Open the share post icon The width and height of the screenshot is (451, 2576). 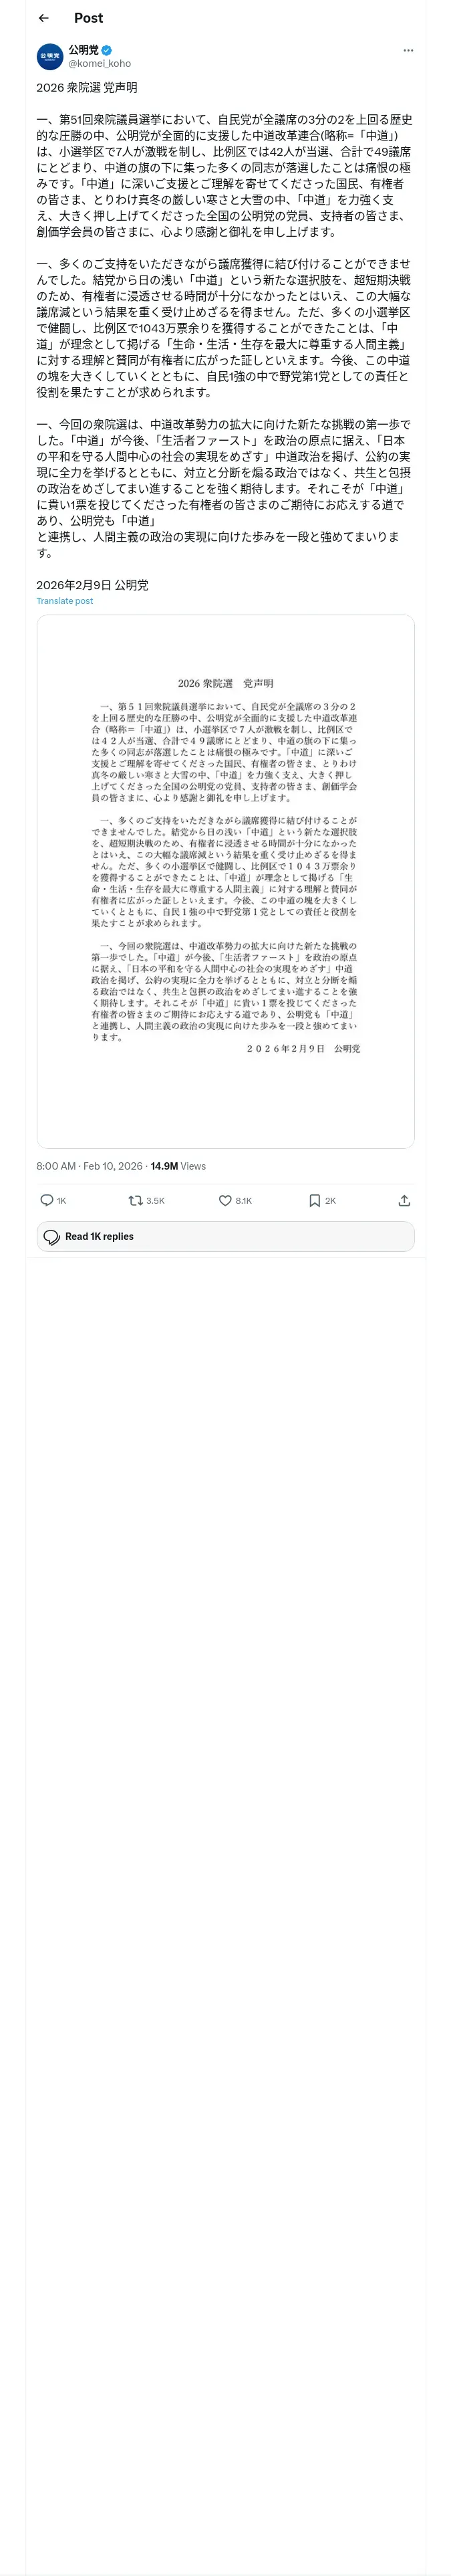point(404,1200)
